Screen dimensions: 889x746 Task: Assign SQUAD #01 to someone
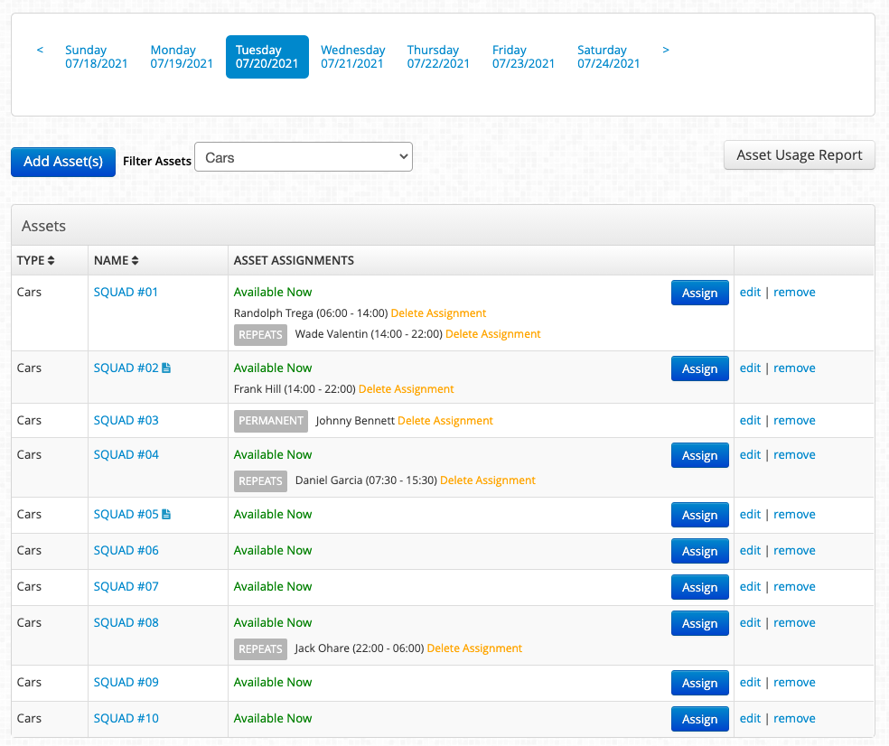tap(699, 293)
